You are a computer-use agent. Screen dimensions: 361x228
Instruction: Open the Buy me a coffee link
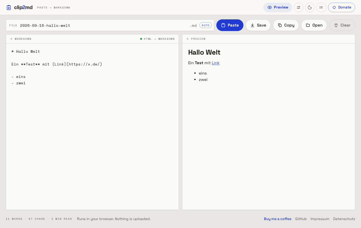[278, 219]
